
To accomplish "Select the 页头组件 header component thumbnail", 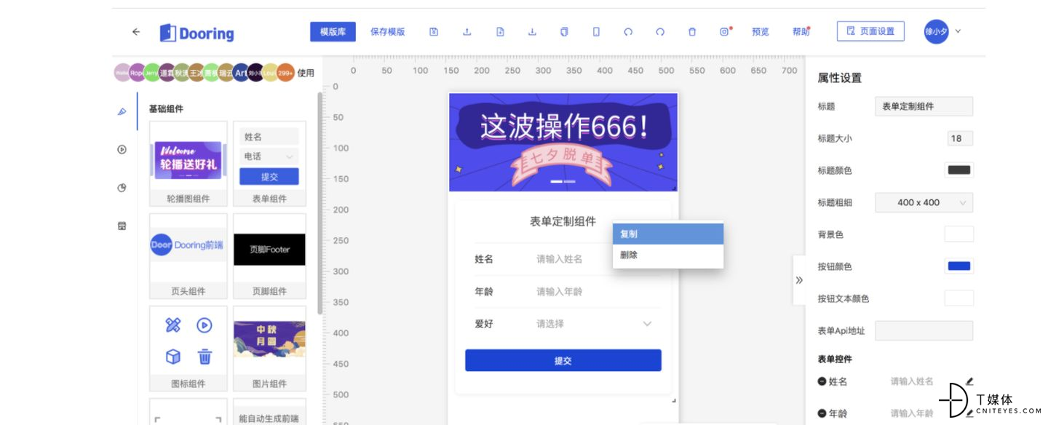I will point(188,256).
